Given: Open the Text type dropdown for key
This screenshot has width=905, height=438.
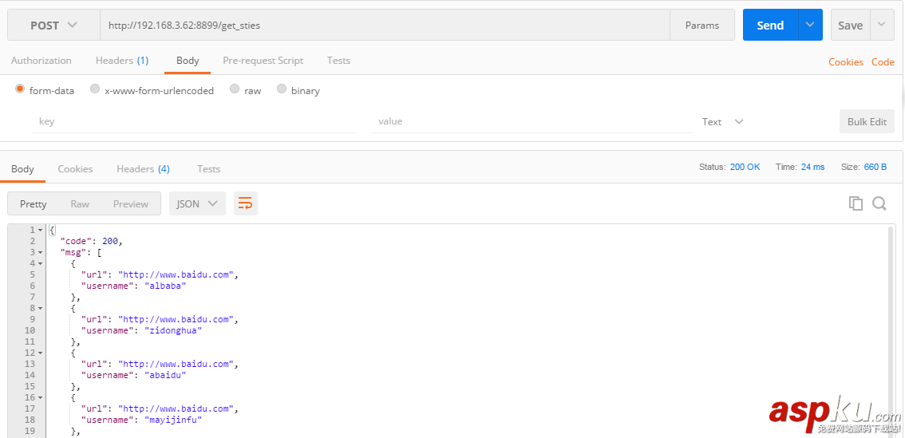Looking at the screenshot, I should coord(722,122).
